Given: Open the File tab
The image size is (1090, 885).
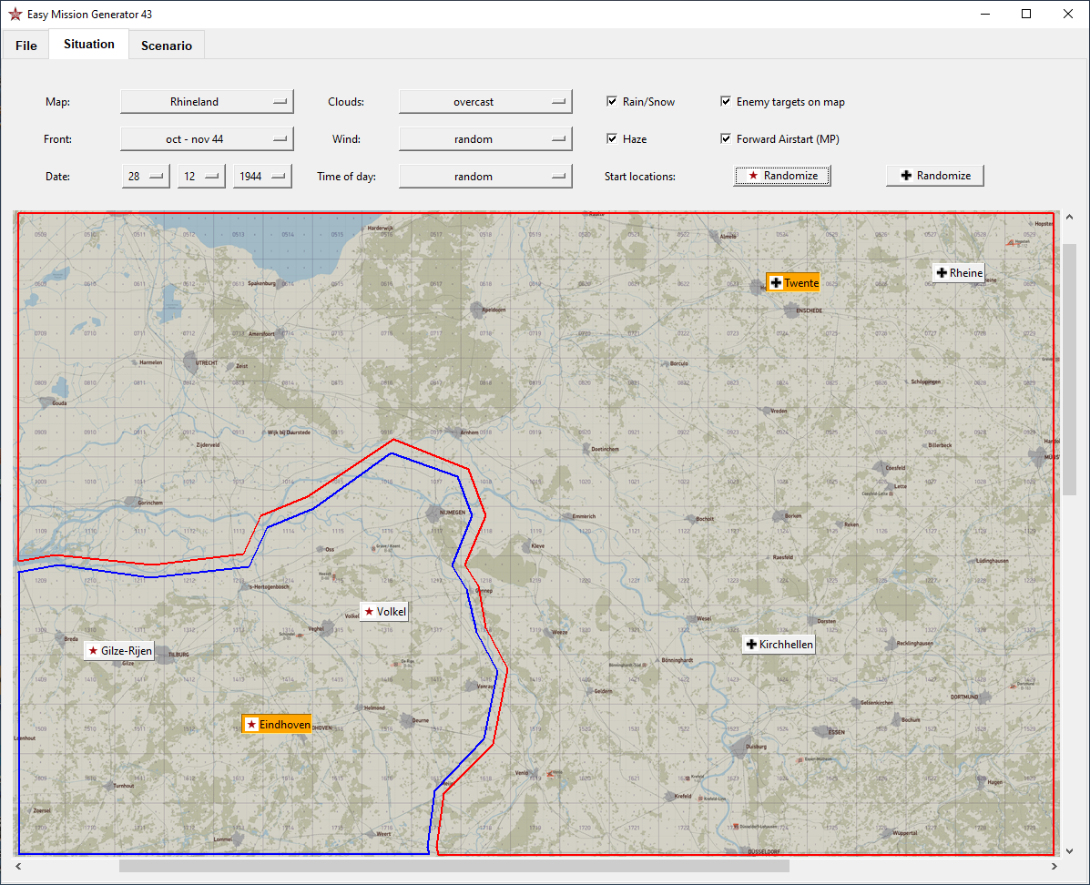Looking at the screenshot, I should point(25,46).
